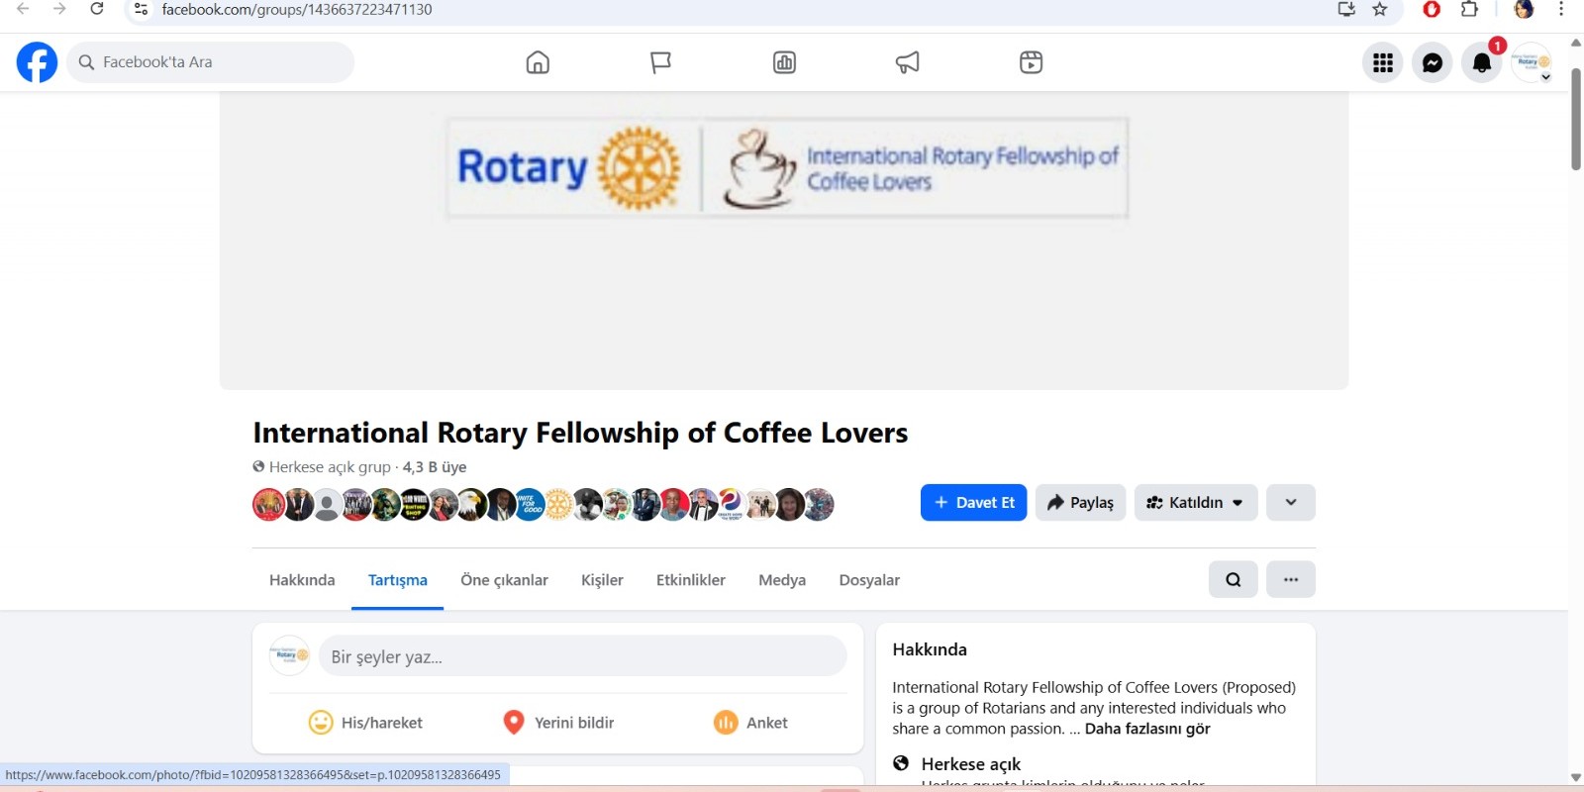The width and height of the screenshot is (1584, 792).
Task: Click the profile picture beside post box
Action: (x=290, y=655)
